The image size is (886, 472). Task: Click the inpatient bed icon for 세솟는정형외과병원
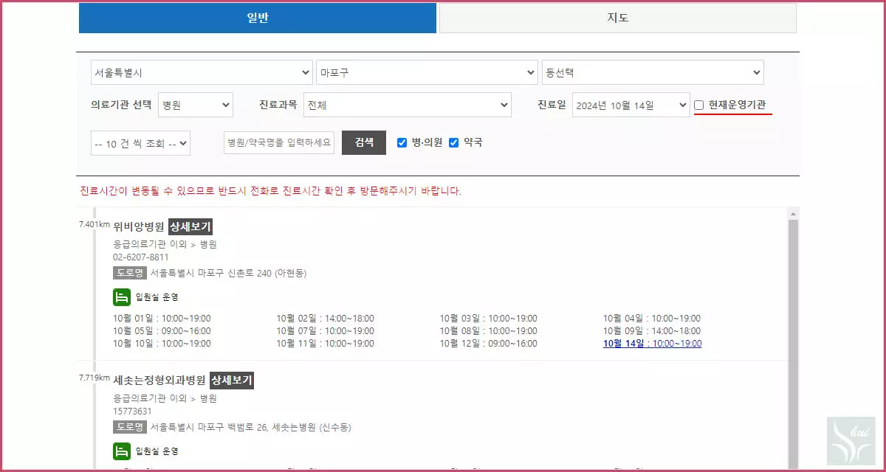[122, 451]
